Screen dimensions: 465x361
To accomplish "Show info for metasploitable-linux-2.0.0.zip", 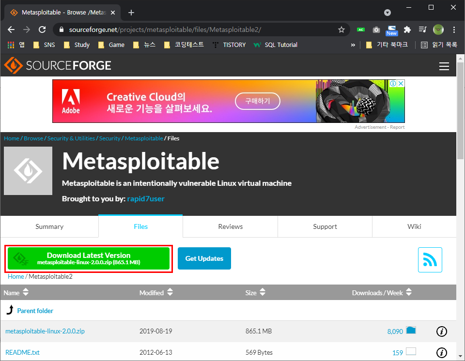I will (x=442, y=331).
